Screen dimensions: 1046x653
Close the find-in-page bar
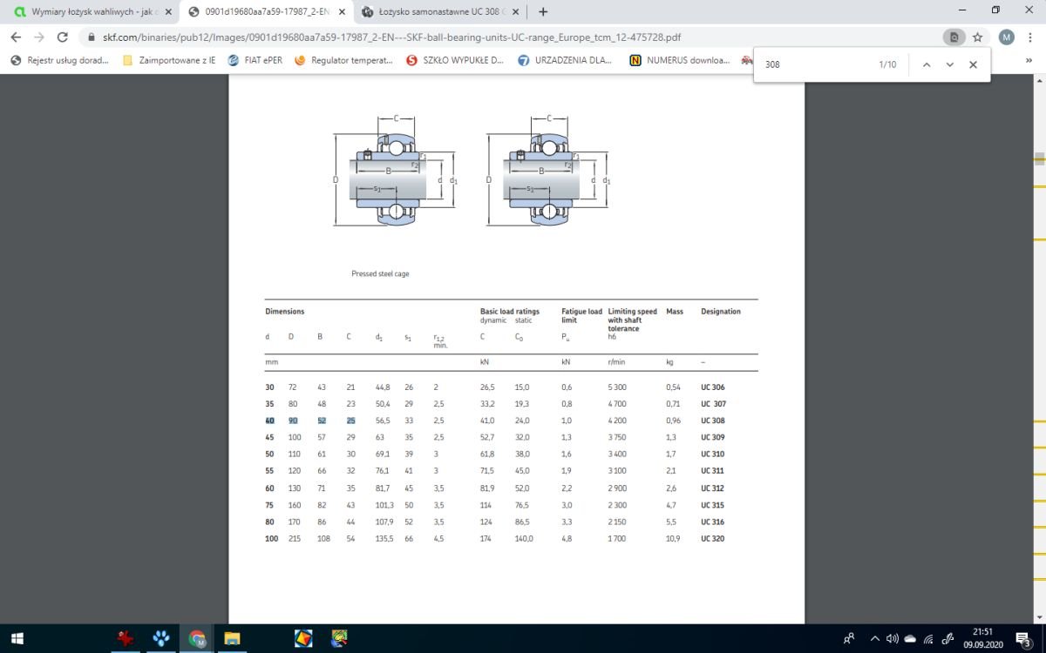pyautogui.click(x=974, y=64)
